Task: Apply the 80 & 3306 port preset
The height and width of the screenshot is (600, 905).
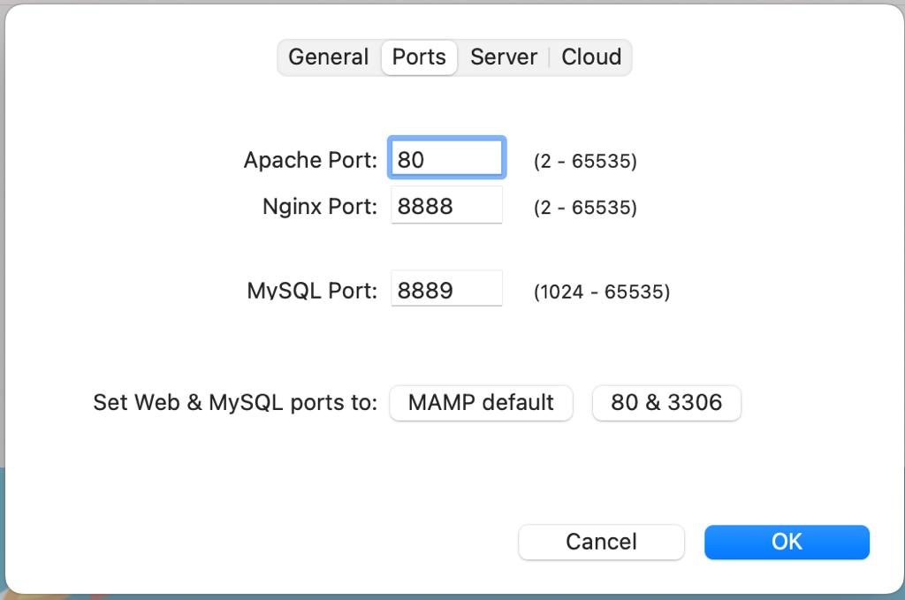Action: 666,403
